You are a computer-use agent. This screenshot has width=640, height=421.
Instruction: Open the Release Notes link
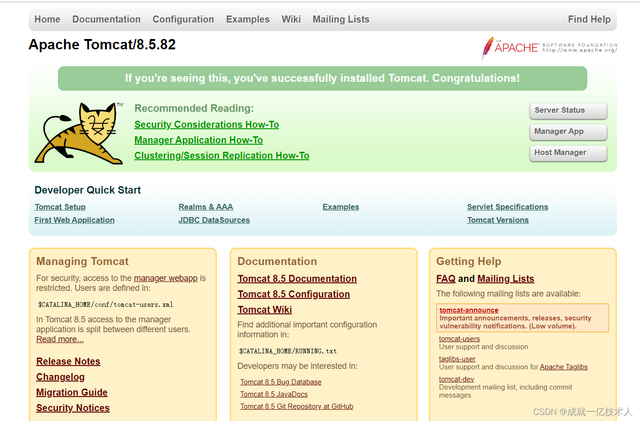click(68, 361)
